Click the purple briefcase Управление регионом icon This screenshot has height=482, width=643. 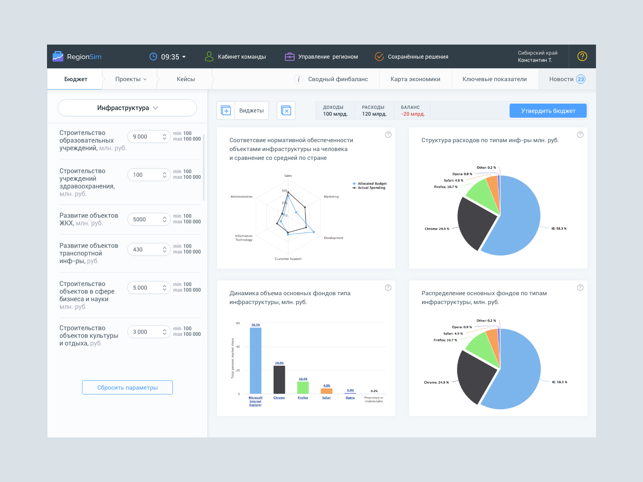(x=290, y=57)
